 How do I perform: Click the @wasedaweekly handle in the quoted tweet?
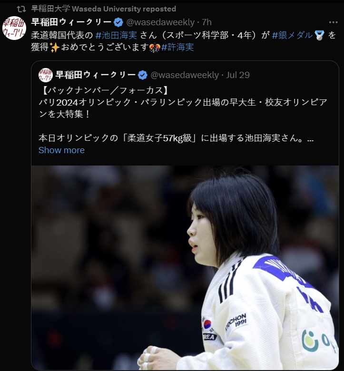pyautogui.click(x=185, y=75)
